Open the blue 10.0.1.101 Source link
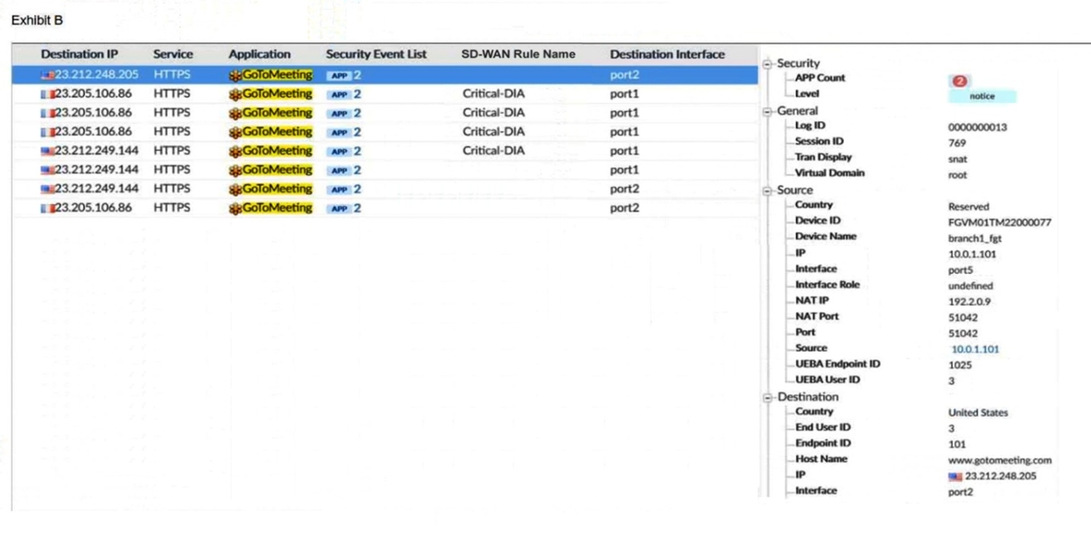The image size is (1091, 536). [974, 350]
